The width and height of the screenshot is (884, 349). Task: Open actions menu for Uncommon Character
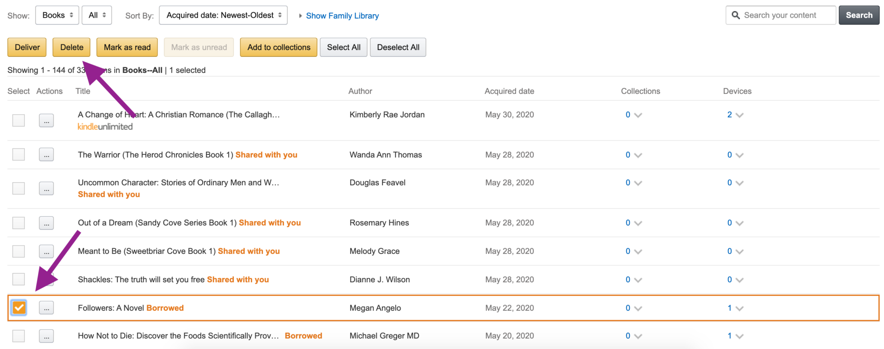pyautogui.click(x=46, y=188)
